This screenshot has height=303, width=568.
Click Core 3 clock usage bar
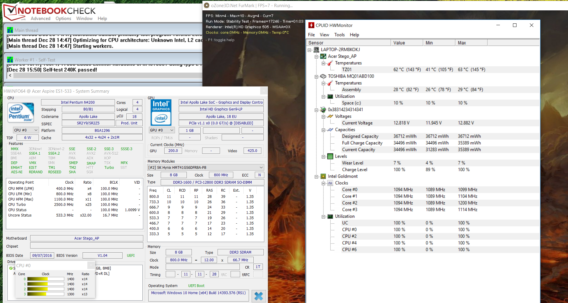tap(46, 294)
